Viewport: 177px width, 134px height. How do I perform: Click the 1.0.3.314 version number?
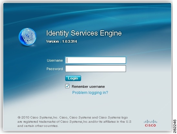coord(69,41)
